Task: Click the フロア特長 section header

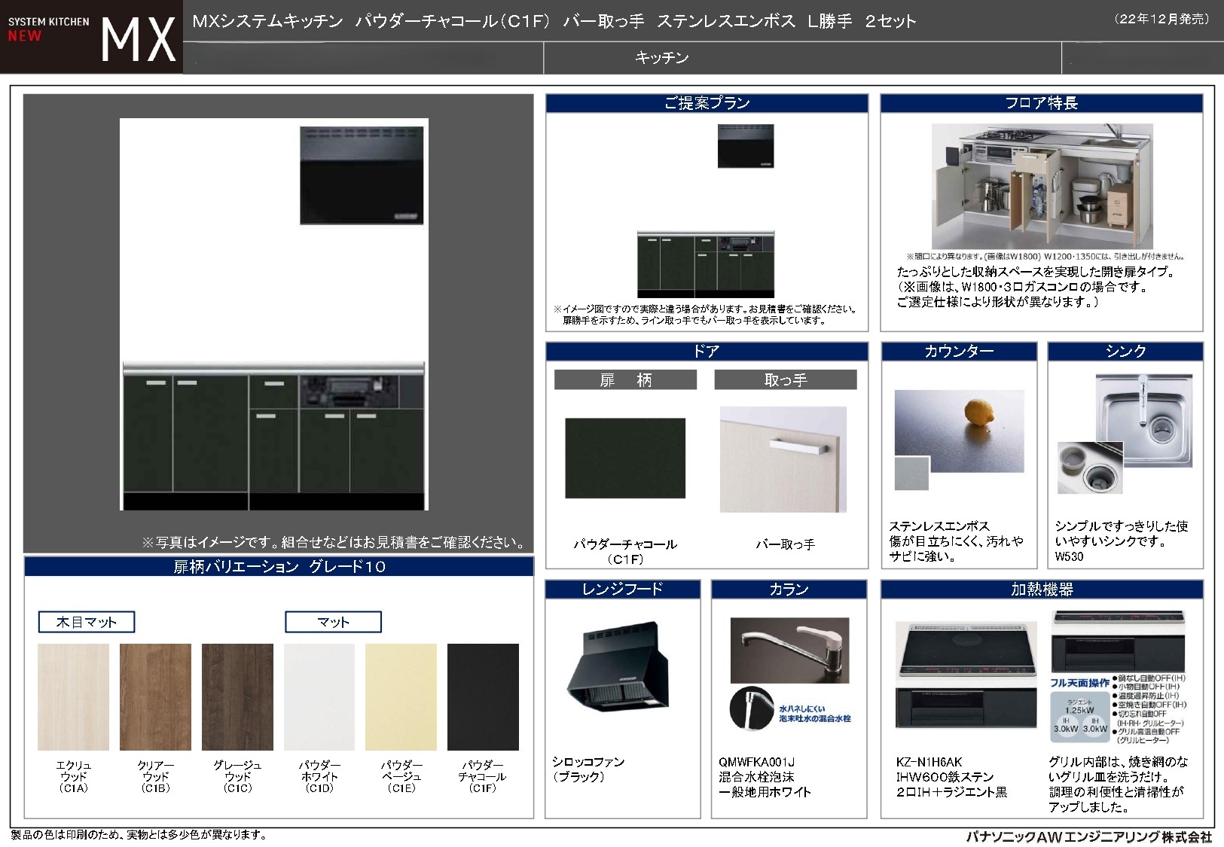Action: 1042,103
